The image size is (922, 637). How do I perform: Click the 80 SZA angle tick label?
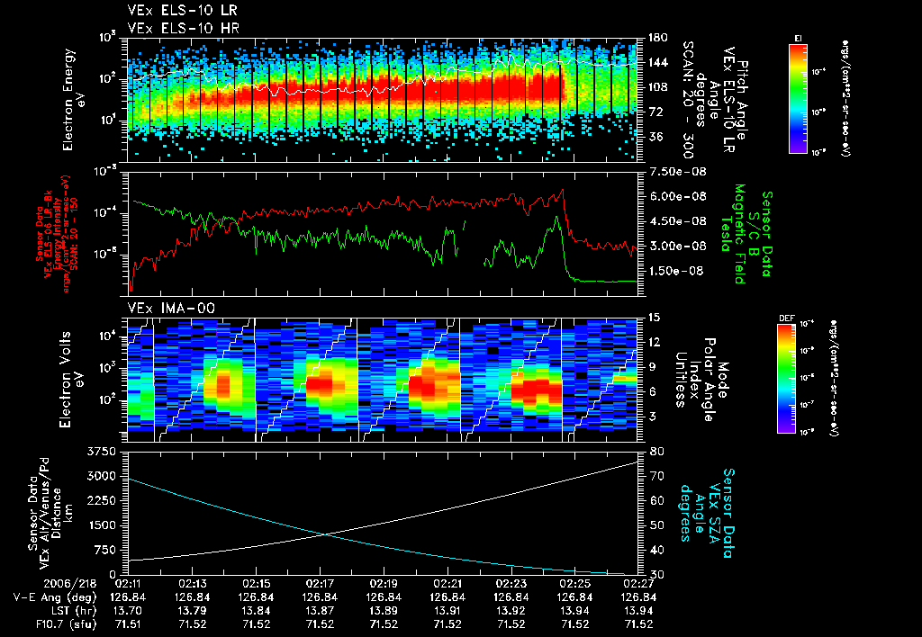point(657,452)
